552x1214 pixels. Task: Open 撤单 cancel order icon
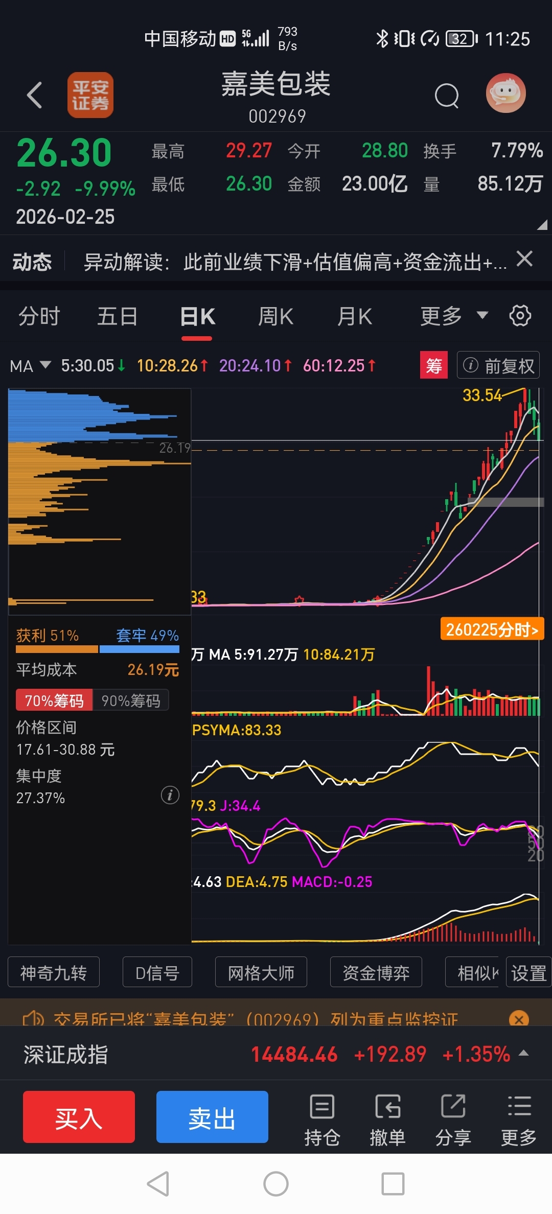pos(387,1120)
